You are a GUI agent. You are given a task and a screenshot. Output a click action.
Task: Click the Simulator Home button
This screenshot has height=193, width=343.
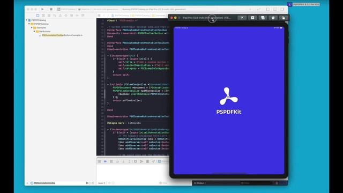coord(273,18)
